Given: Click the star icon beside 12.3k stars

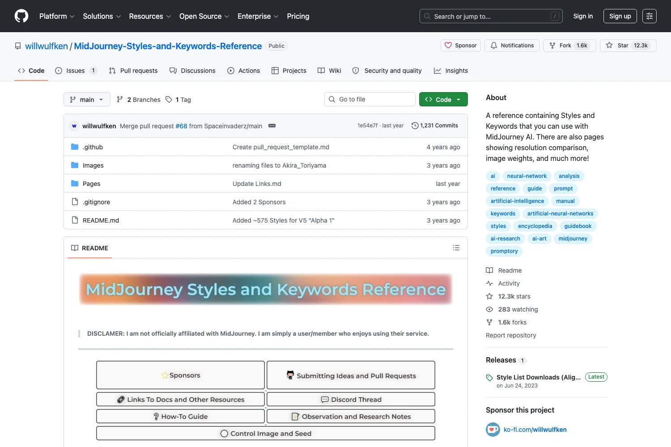Looking at the screenshot, I should pyautogui.click(x=489, y=296).
